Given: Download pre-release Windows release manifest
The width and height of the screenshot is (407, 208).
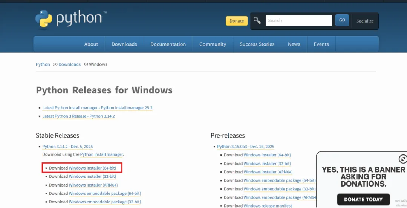Looking at the screenshot, I should click(x=268, y=206).
